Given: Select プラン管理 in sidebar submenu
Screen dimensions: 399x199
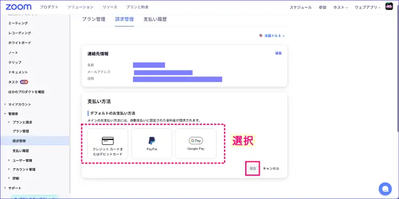Looking at the screenshot, I should coord(21,131).
